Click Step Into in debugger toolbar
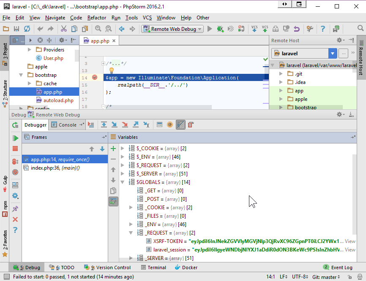The height and width of the screenshot is (281, 366). (x=114, y=125)
